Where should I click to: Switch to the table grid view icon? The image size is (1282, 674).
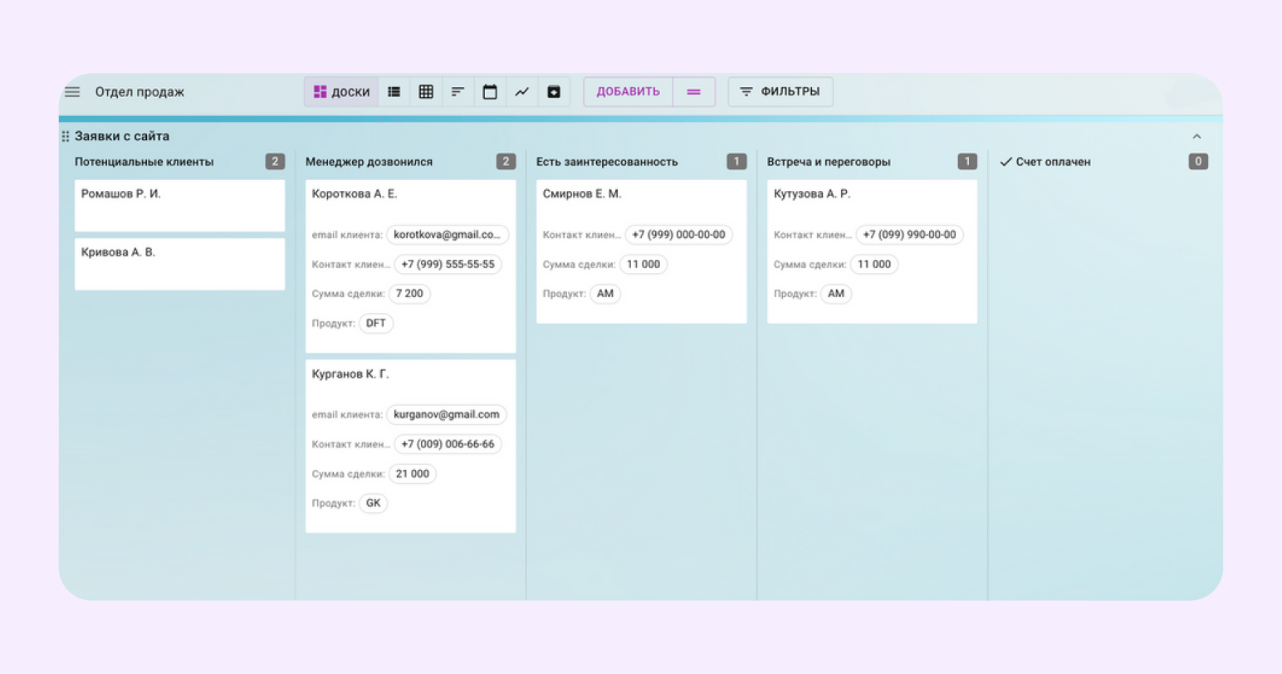point(426,92)
